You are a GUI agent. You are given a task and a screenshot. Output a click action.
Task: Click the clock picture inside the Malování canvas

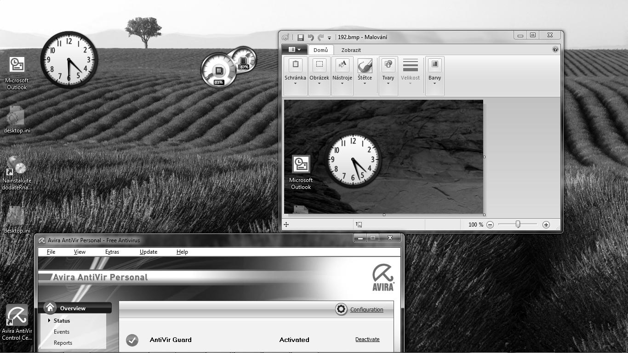(x=353, y=160)
